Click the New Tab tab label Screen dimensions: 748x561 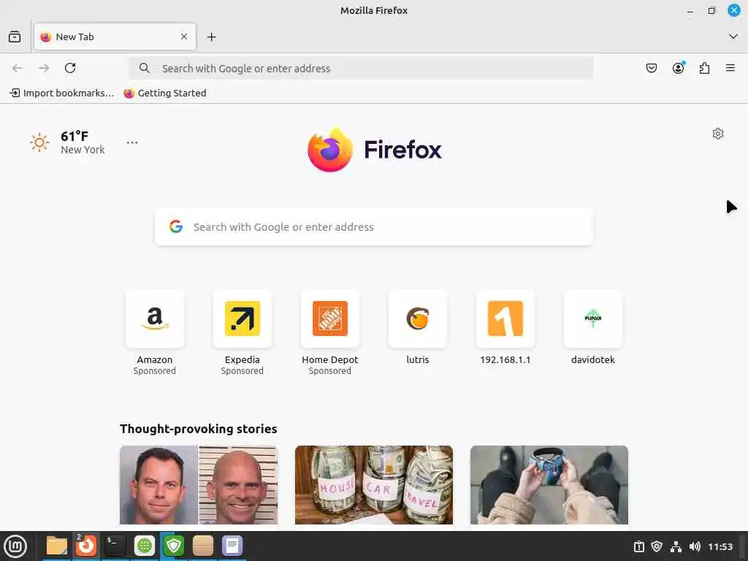coord(75,37)
